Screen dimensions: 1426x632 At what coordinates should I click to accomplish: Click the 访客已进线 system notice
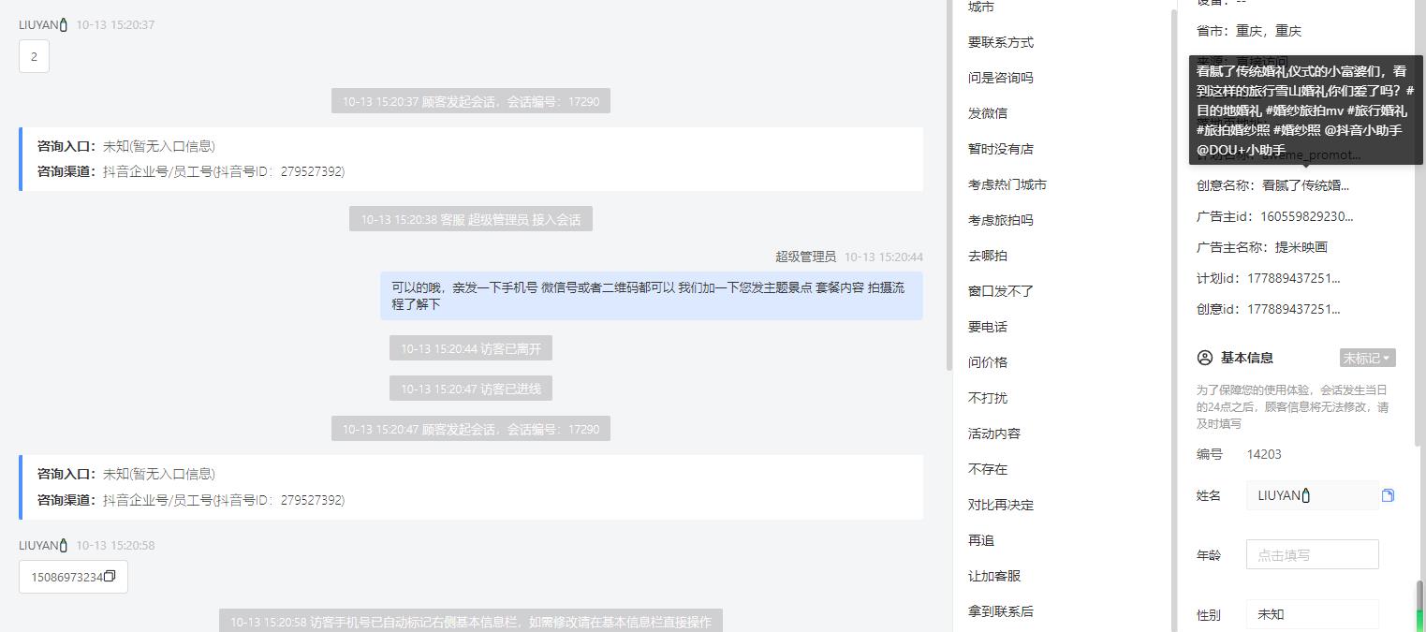click(471, 389)
